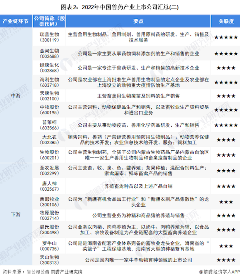Click description about 海南省配套产业体系
Viewport: 240px width, 279px height.
[138, 246]
